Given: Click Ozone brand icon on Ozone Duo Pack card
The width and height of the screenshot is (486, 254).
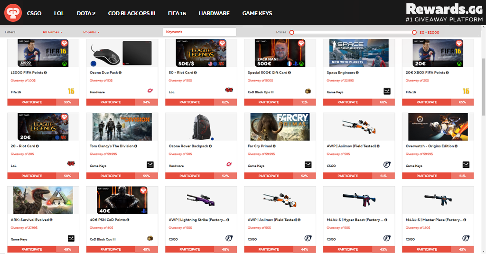Looking at the screenshot, I should [150, 91].
